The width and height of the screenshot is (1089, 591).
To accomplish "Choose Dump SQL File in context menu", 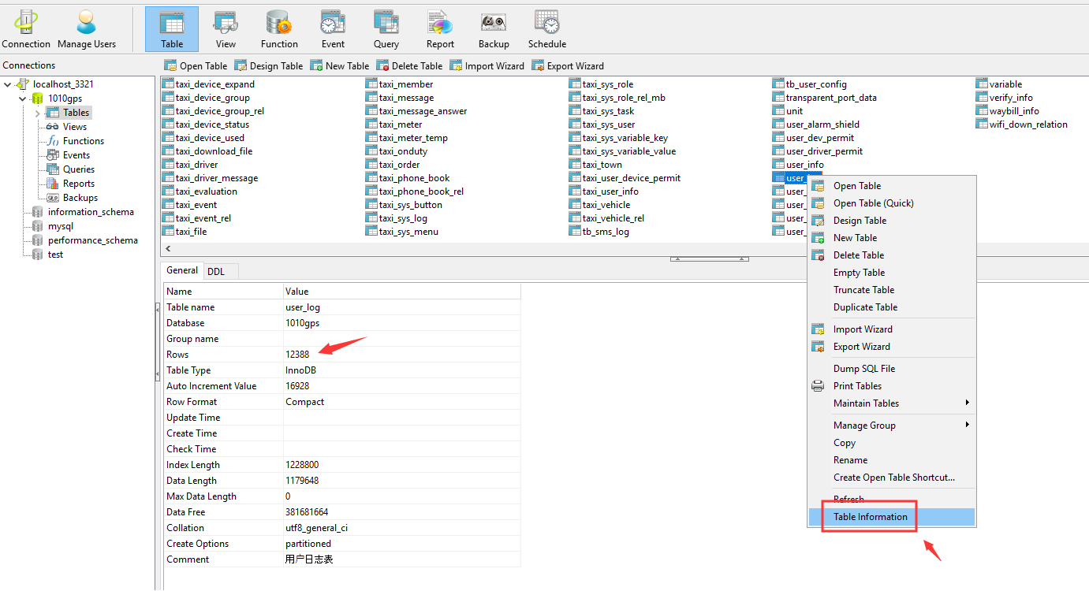I will click(x=892, y=369).
